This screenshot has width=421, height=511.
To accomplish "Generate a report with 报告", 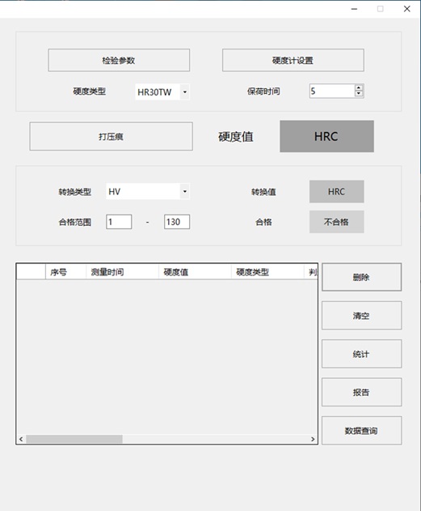I will 361,392.
